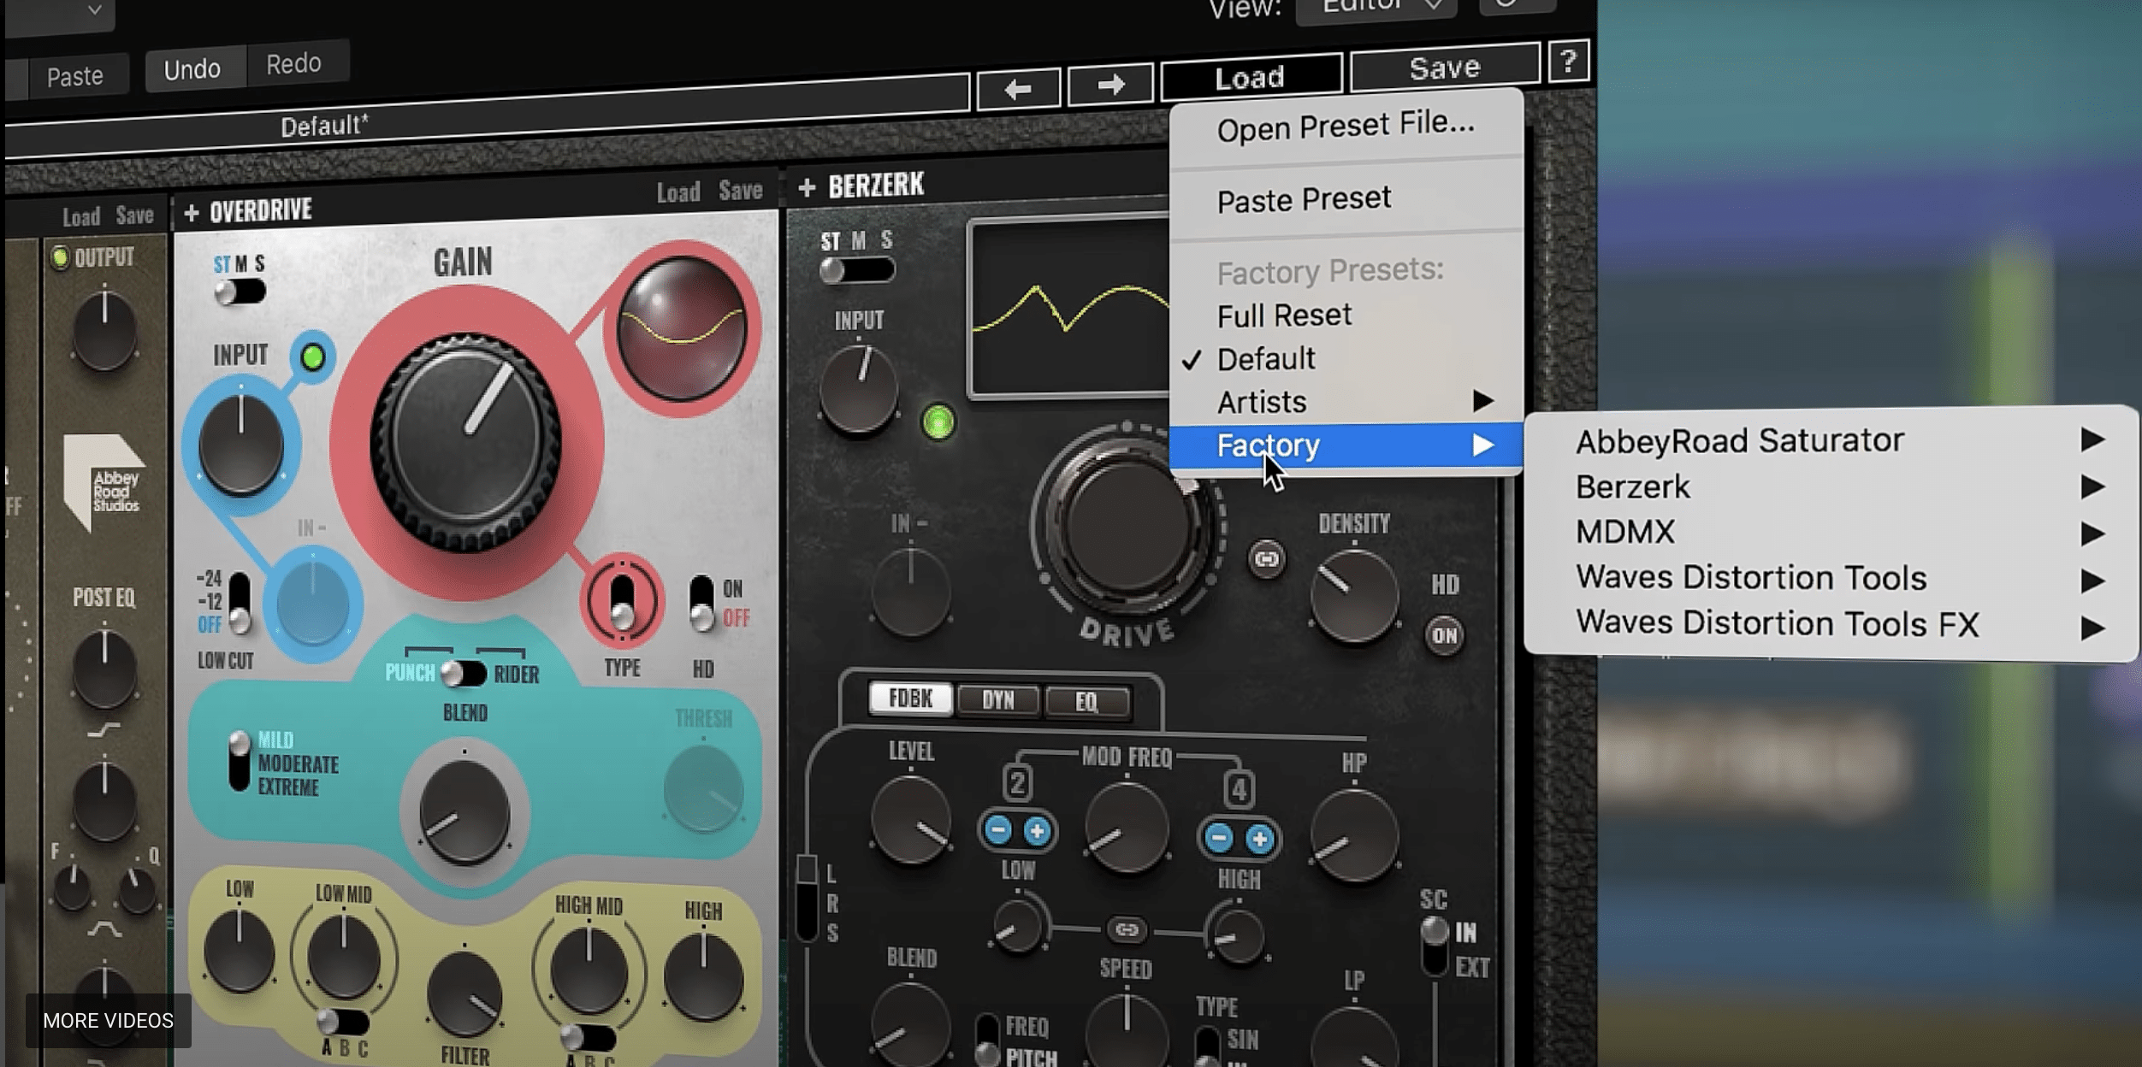
Task: Expand Waves Distortion Tools FX submenu
Action: 1832,625
